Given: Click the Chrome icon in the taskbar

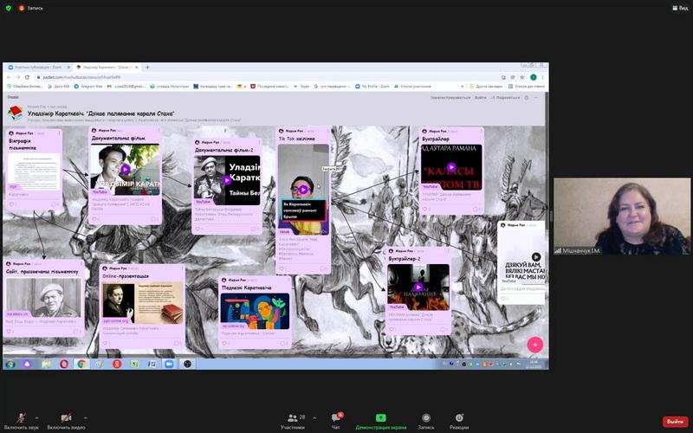Looking at the screenshot, I should (81, 364).
